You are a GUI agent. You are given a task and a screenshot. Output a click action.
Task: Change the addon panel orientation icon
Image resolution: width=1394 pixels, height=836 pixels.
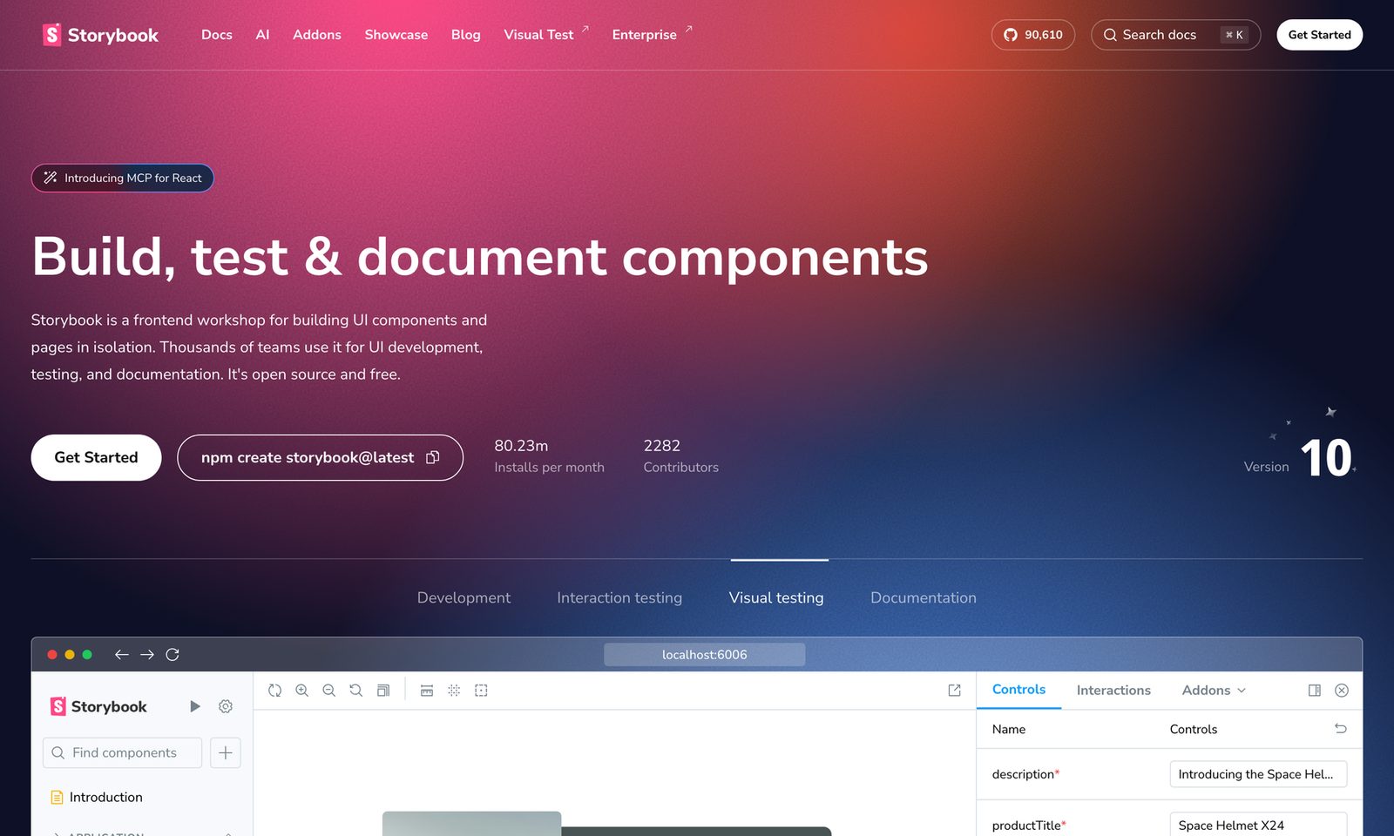(1315, 691)
